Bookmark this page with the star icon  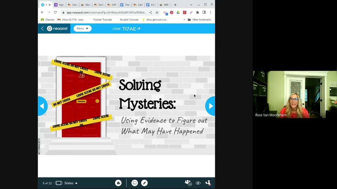[157, 12]
